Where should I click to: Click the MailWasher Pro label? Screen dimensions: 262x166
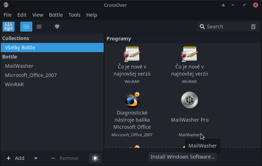pyautogui.click(x=190, y=120)
